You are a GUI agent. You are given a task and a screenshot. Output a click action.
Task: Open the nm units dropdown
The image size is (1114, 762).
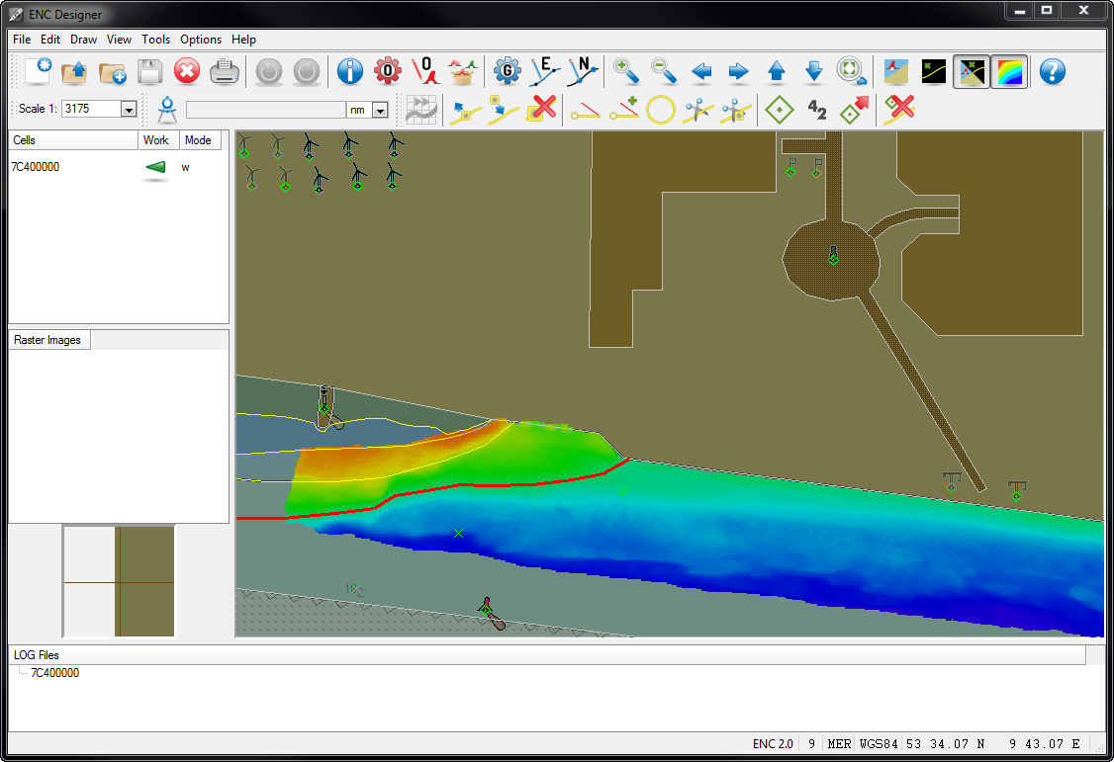tap(380, 110)
